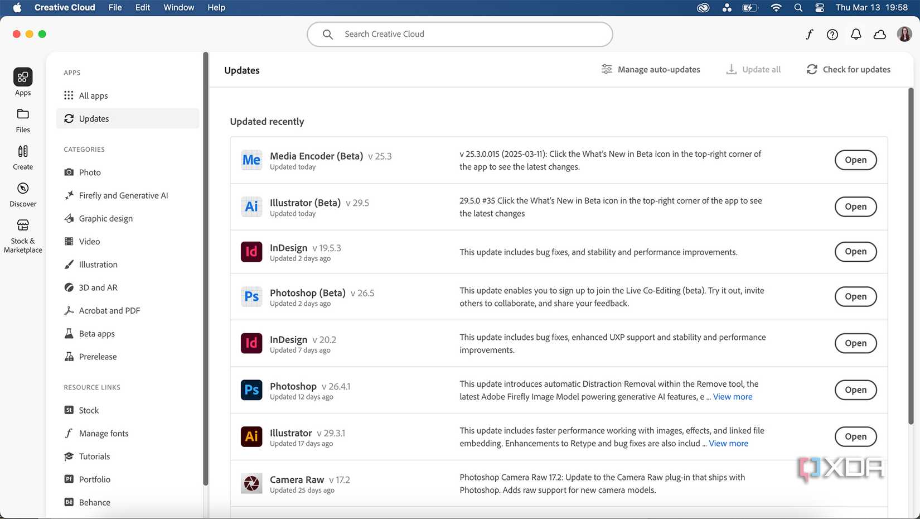Viewport: 920px width, 519px height.
Task: Choose the Graphic design category
Action: (x=128, y=218)
